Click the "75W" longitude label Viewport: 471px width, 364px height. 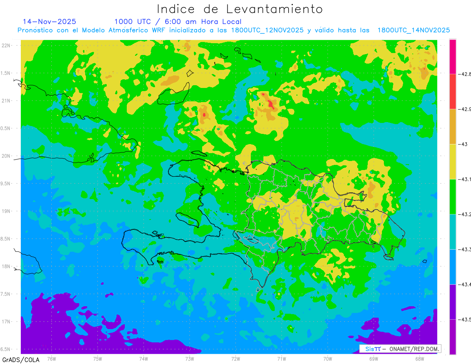(98, 359)
